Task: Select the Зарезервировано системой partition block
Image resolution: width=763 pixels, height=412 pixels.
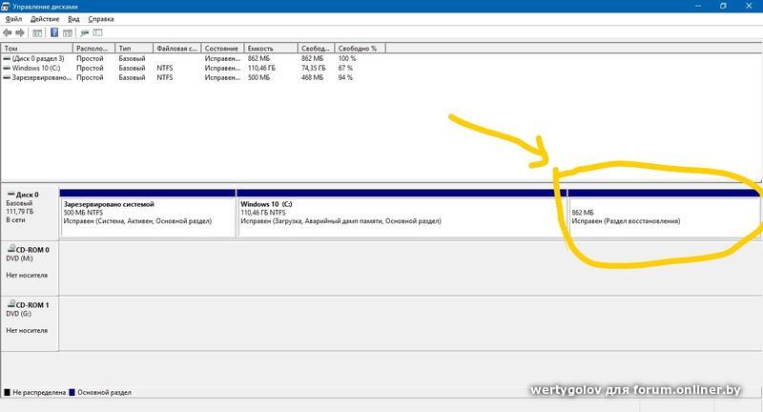Action: pyautogui.click(x=148, y=213)
